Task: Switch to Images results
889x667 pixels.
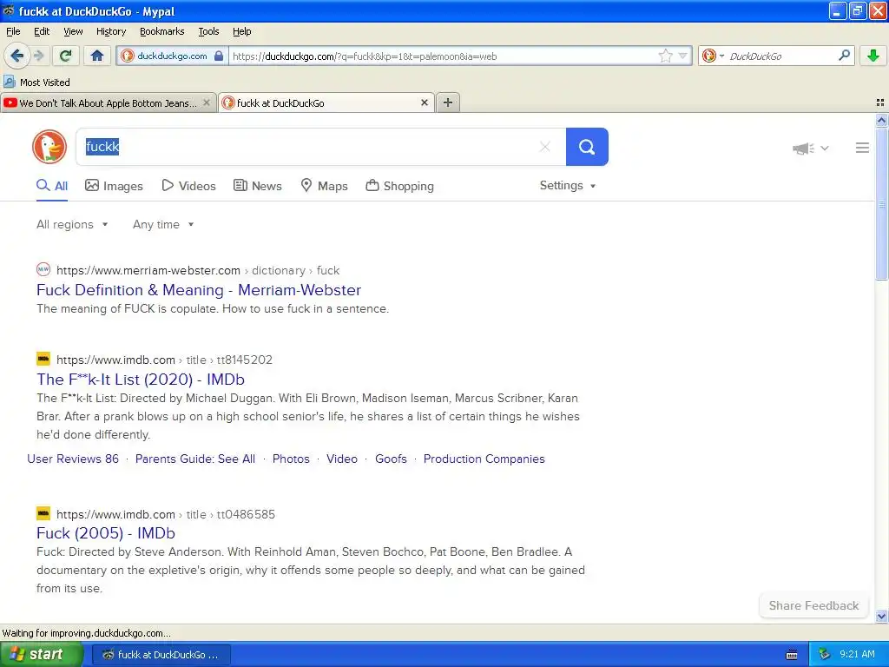Action: click(x=114, y=186)
